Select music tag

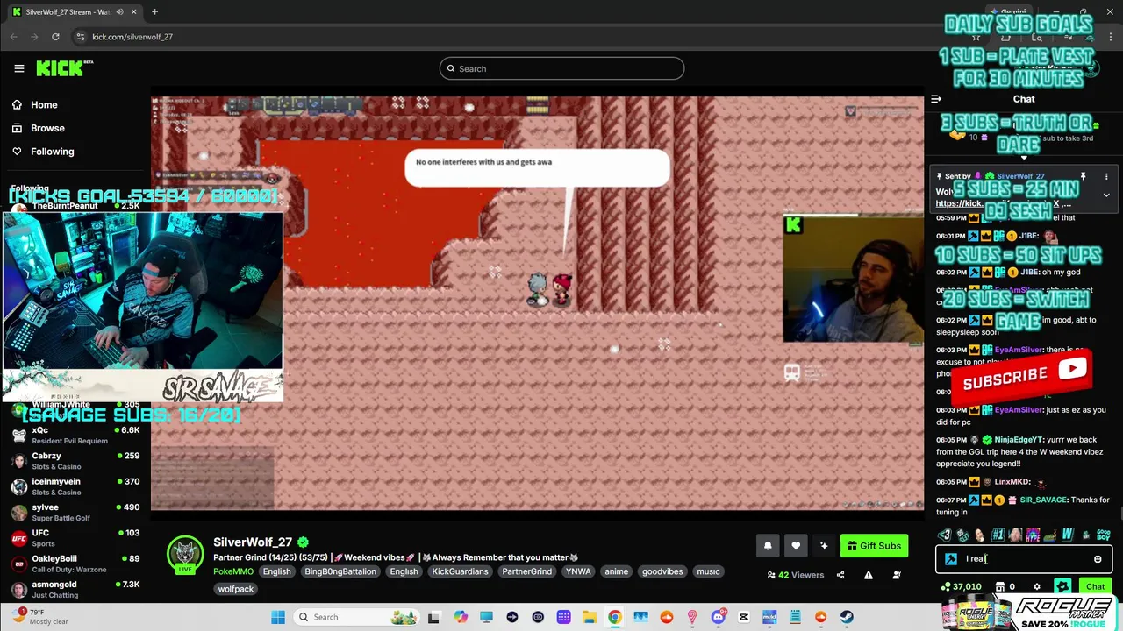708,571
